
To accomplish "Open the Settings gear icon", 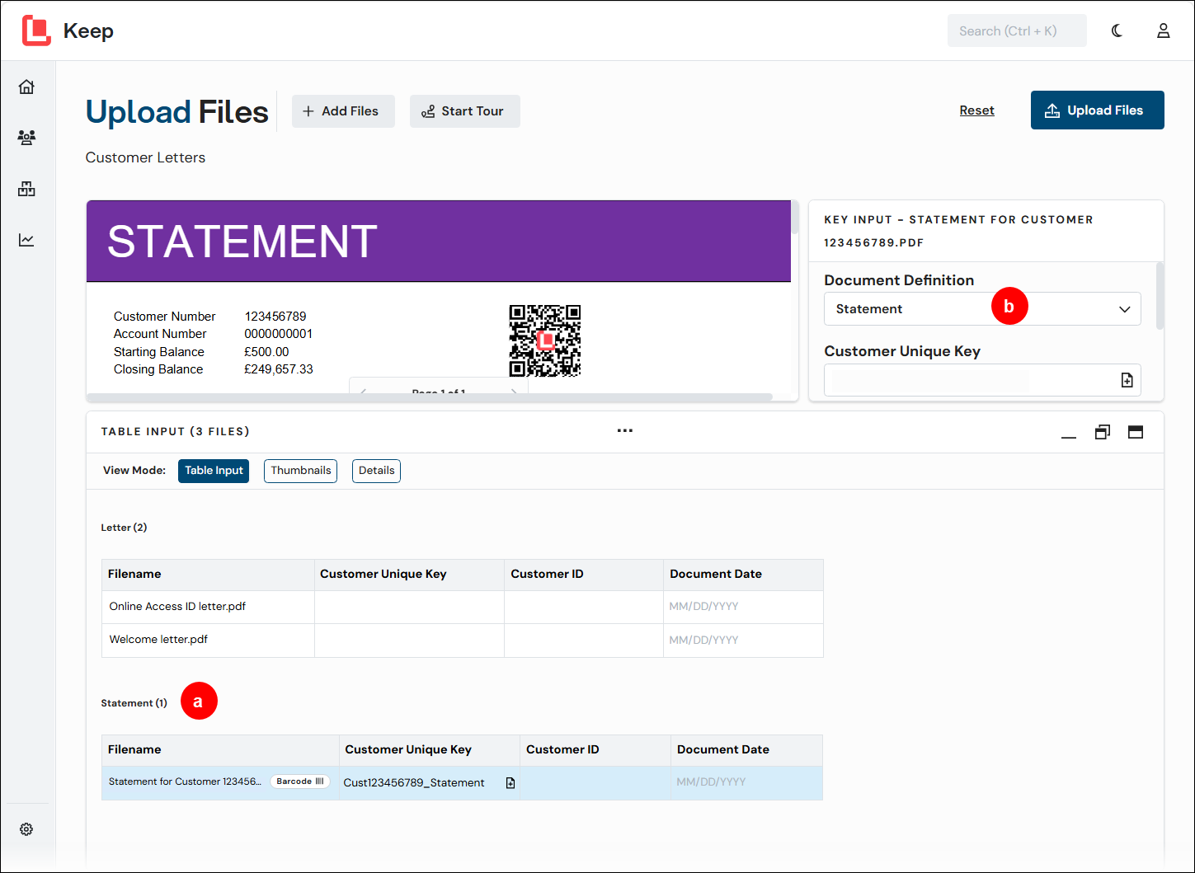I will pos(26,829).
